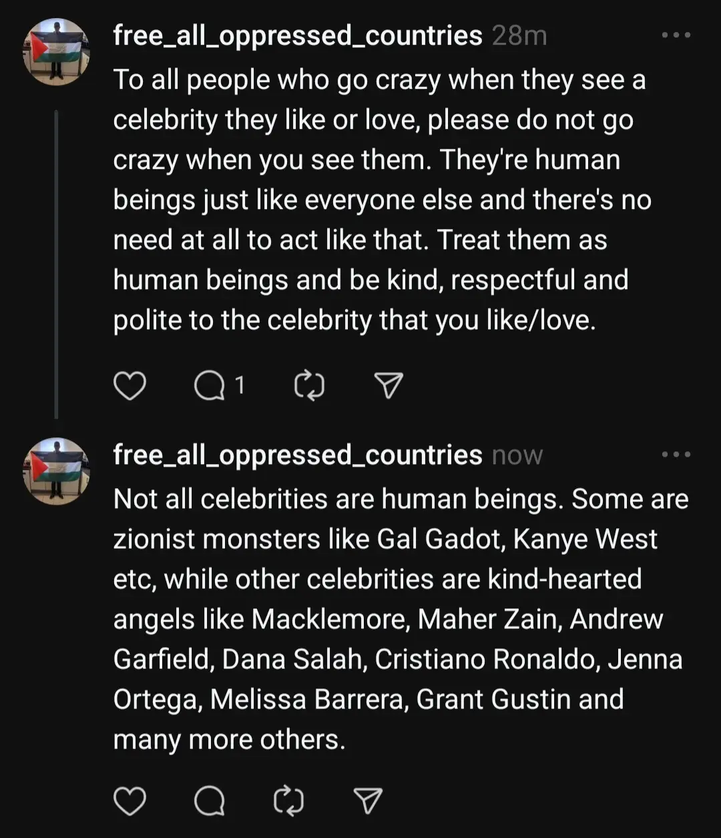The height and width of the screenshot is (838, 721).
Task: Visit free_all_oppressed_countries profile from the first post
Action: 298,36
